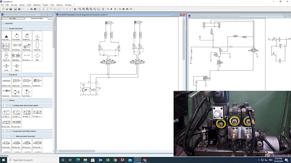Start simulation with the Play button

(x=111, y=9)
